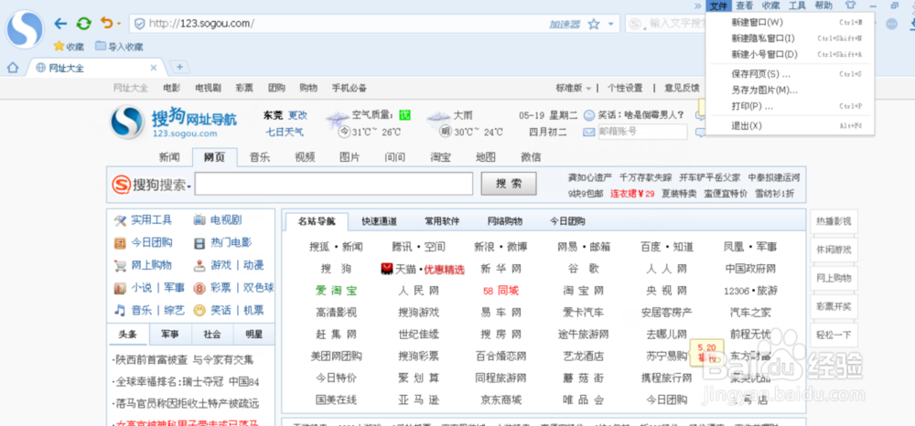
Task: Click the Sogou search text input box
Action: pyautogui.click(x=334, y=184)
